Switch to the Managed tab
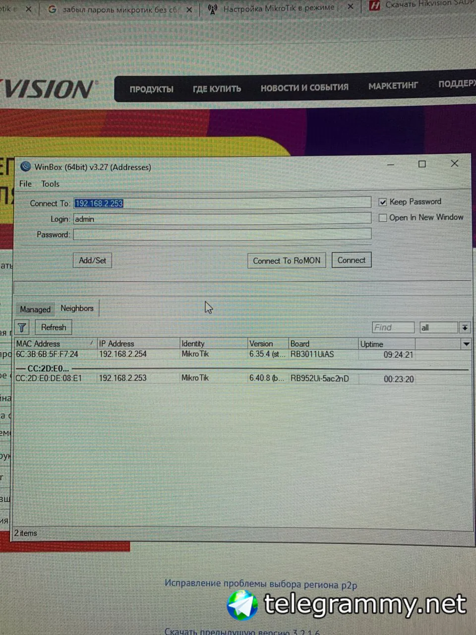The image size is (476, 635). pyautogui.click(x=35, y=309)
